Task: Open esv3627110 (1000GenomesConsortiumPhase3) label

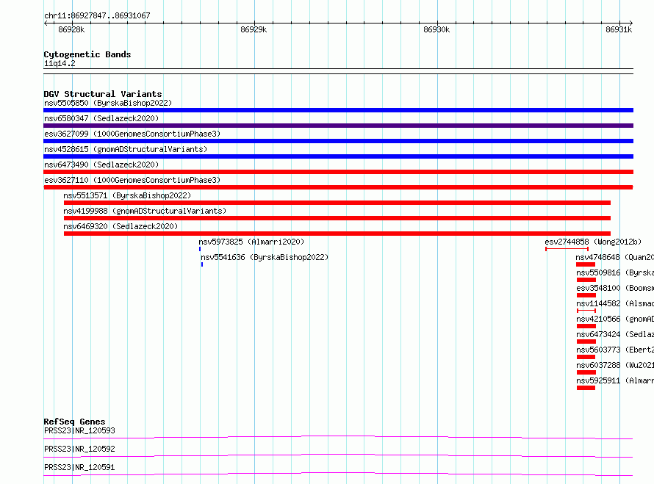Action: point(132,180)
